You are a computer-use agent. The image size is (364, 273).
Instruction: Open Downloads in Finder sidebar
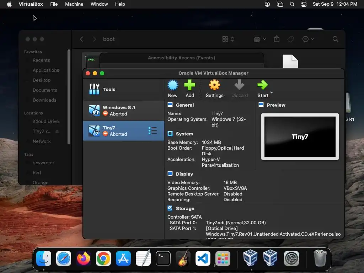[x=44, y=100]
